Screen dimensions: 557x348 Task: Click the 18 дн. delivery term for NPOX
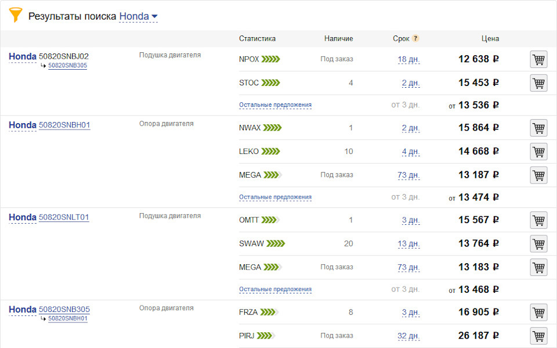tap(408, 59)
